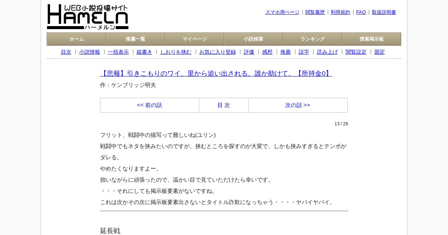Click 小説情報 in the sub-menu
Screen dimensions: 448x235
coord(90,52)
